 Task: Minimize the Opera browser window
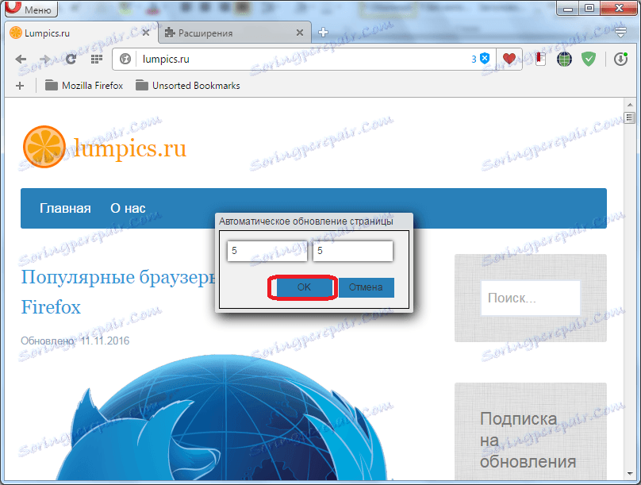(x=568, y=8)
